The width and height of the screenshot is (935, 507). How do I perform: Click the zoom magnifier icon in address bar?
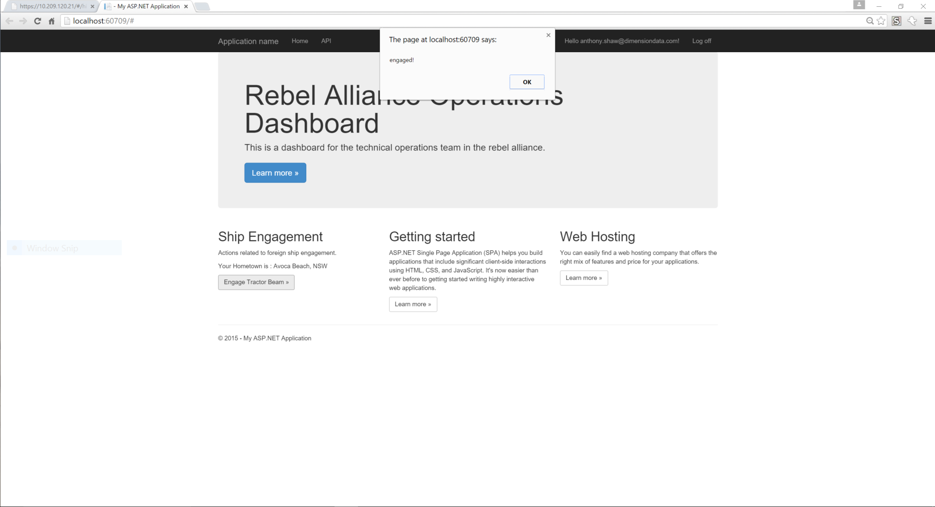click(869, 21)
